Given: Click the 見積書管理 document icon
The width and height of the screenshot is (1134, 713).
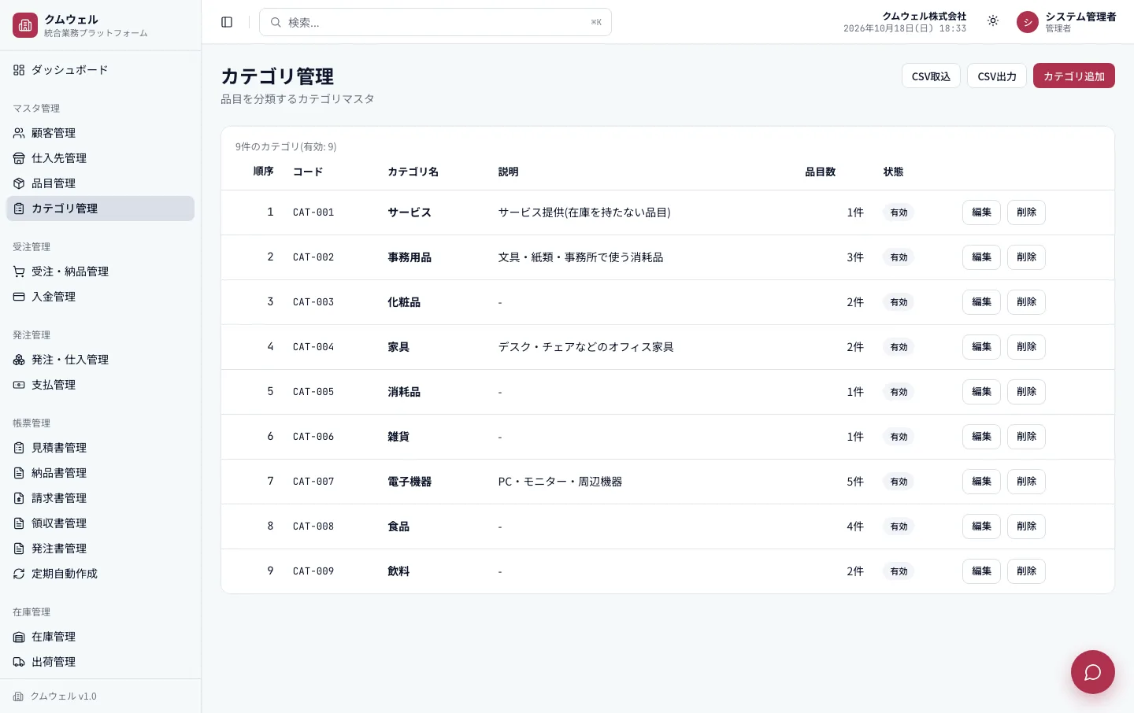Looking at the screenshot, I should click(19, 448).
